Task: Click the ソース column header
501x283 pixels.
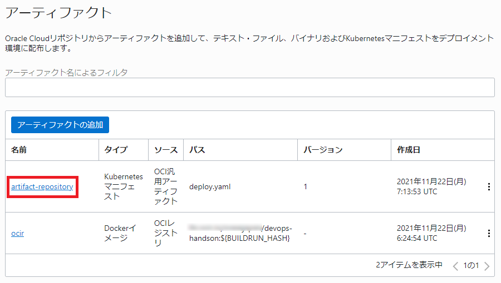Action: [x=165, y=150]
